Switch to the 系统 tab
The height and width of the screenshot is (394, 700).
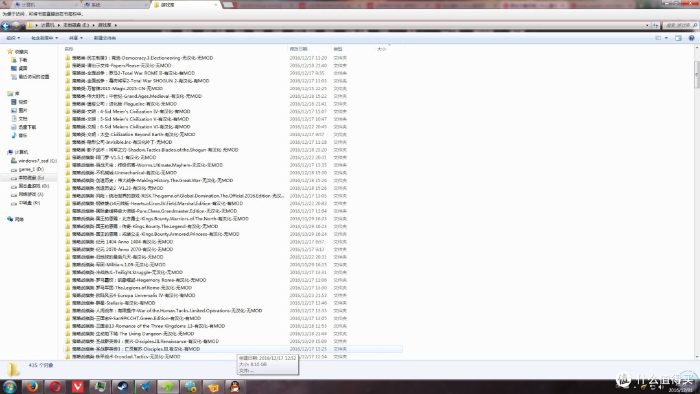(x=115, y=5)
